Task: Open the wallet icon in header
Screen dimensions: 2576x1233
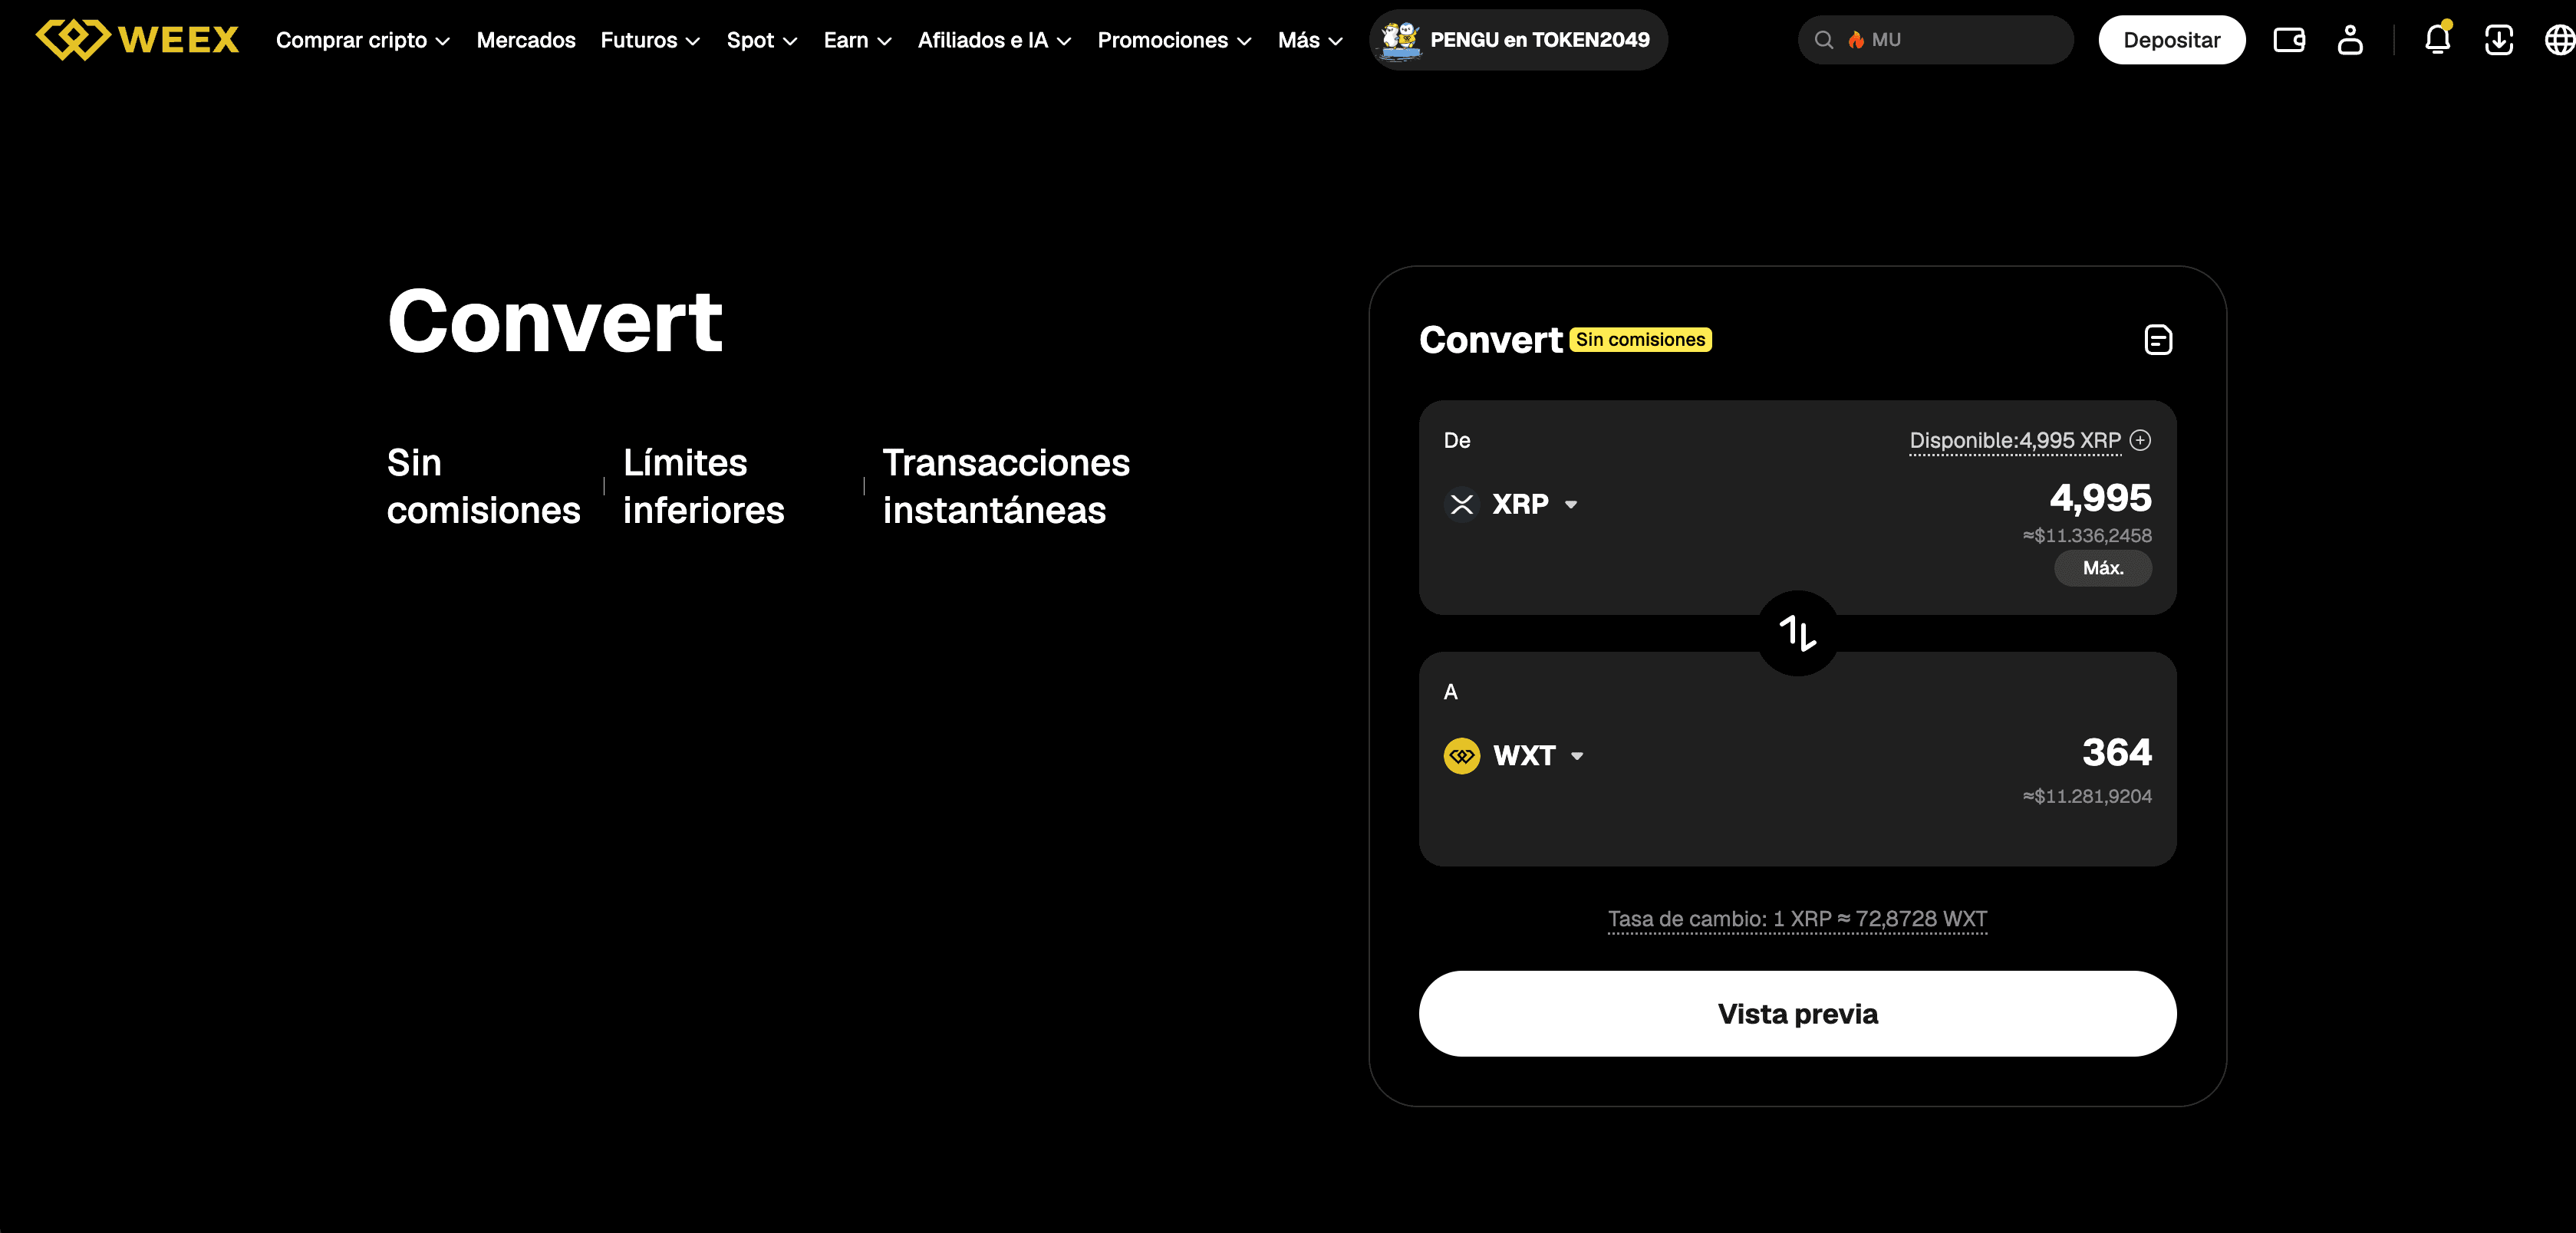Action: (x=2289, y=40)
